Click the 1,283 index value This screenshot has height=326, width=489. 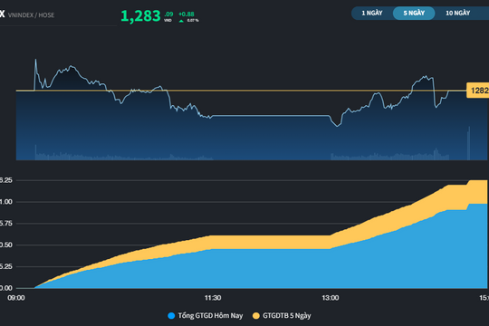coord(140,16)
